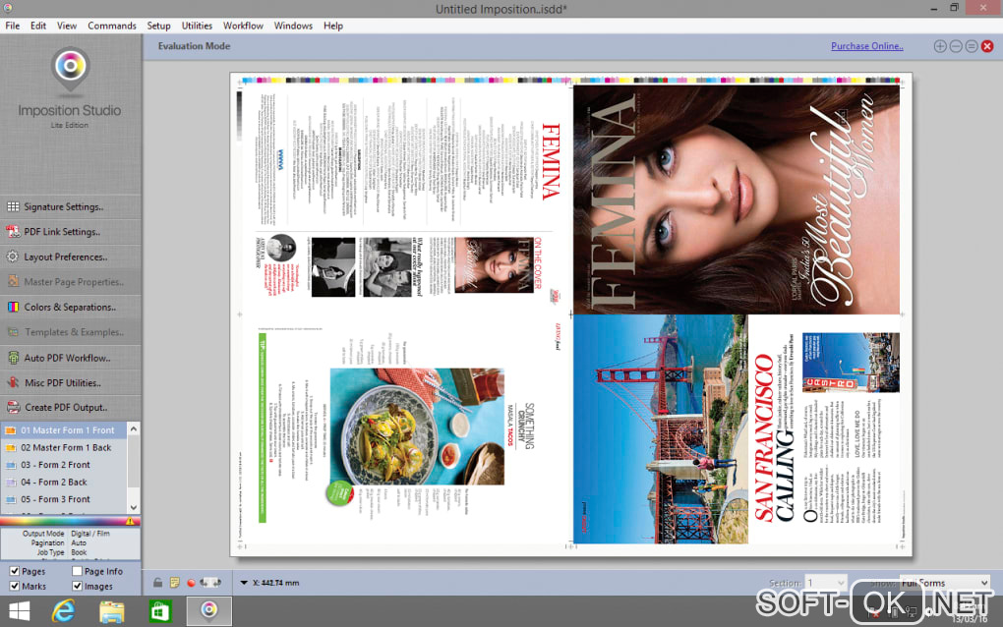Open the Commands menu
The image size is (1003, 627).
tap(112, 26)
